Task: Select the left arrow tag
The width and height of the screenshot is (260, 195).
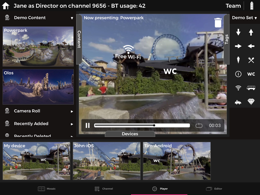Action: 251,46
